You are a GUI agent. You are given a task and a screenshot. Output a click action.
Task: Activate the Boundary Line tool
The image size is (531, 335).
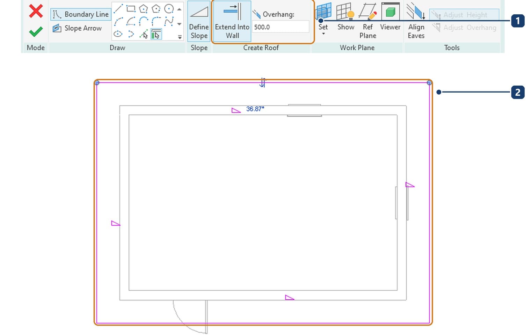point(80,14)
